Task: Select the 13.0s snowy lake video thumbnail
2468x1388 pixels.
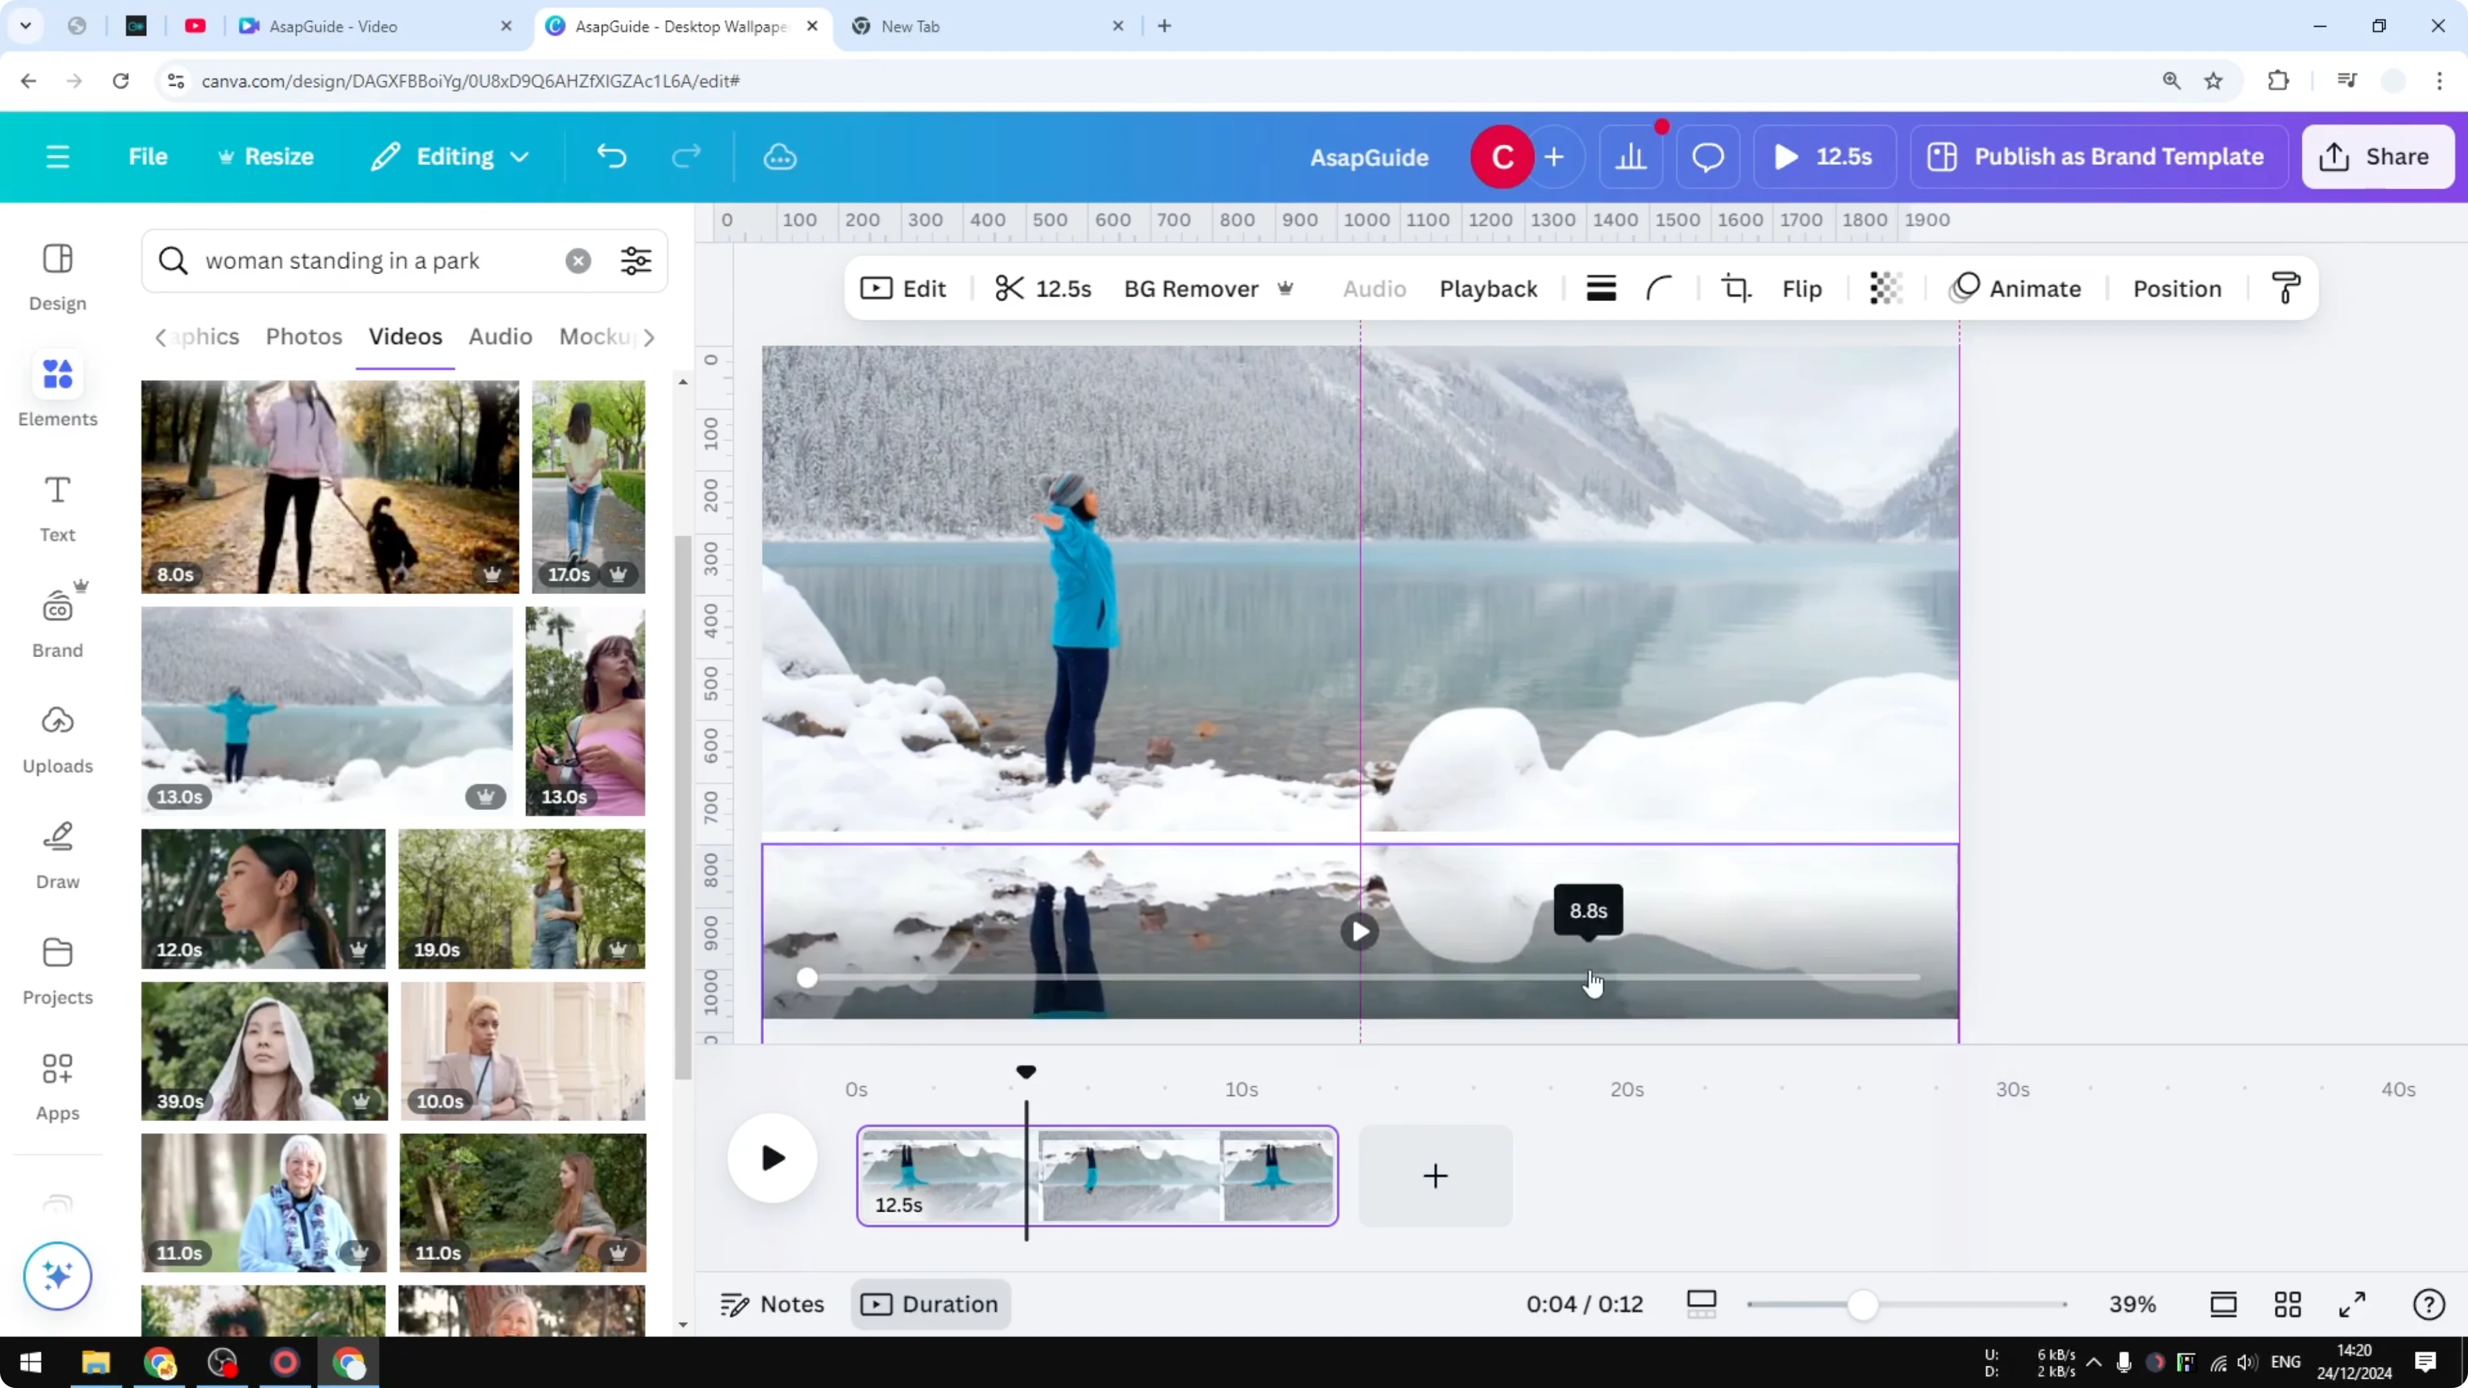Action: tap(326, 710)
